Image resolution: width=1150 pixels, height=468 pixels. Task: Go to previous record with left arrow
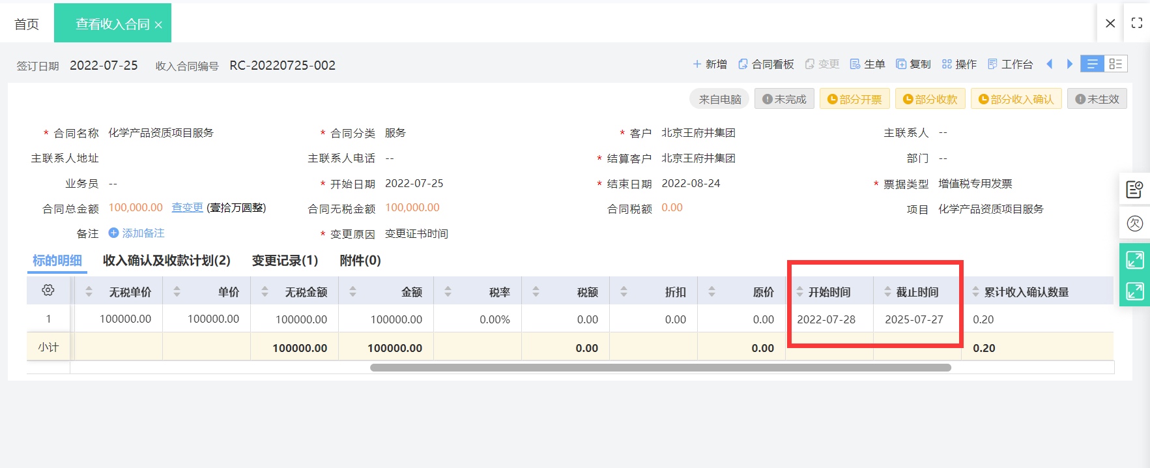pos(1050,64)
